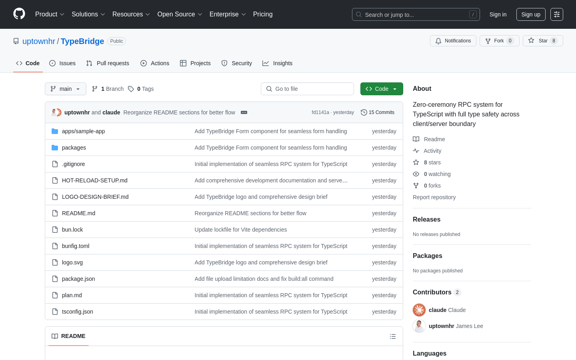Image resolution: width=576 pixels, height=360 pixels.
Task: Open the green Code dropdown button
Action: pyautogui.click(x=382, y=89)
